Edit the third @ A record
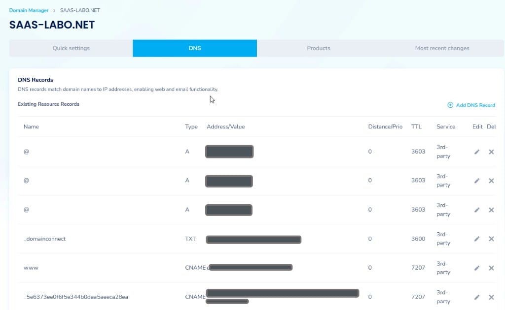Viewport: 505px width, 310px height. 477,210
